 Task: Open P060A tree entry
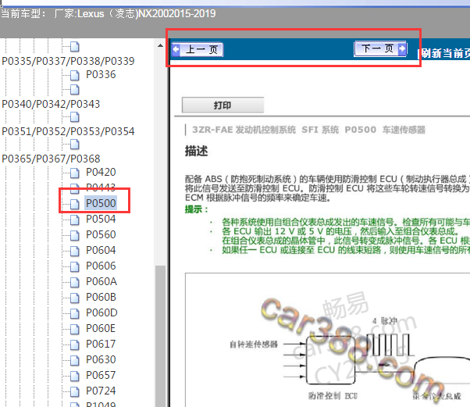[101, 281]
